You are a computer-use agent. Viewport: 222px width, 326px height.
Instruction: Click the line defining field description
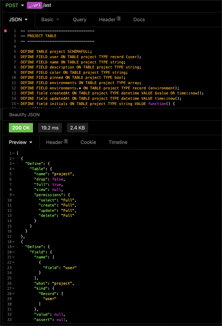point(81,67)
